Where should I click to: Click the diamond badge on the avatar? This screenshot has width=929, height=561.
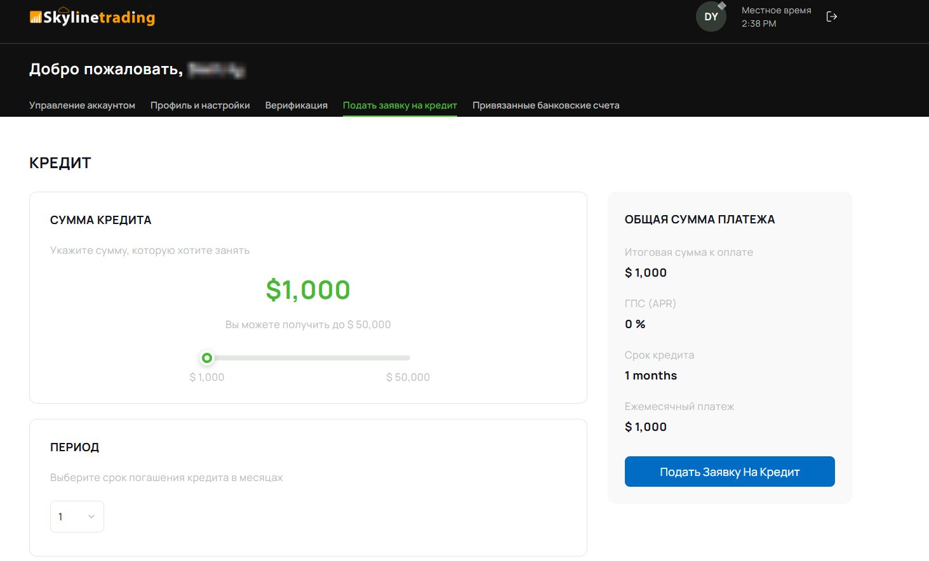pos(722,6)
